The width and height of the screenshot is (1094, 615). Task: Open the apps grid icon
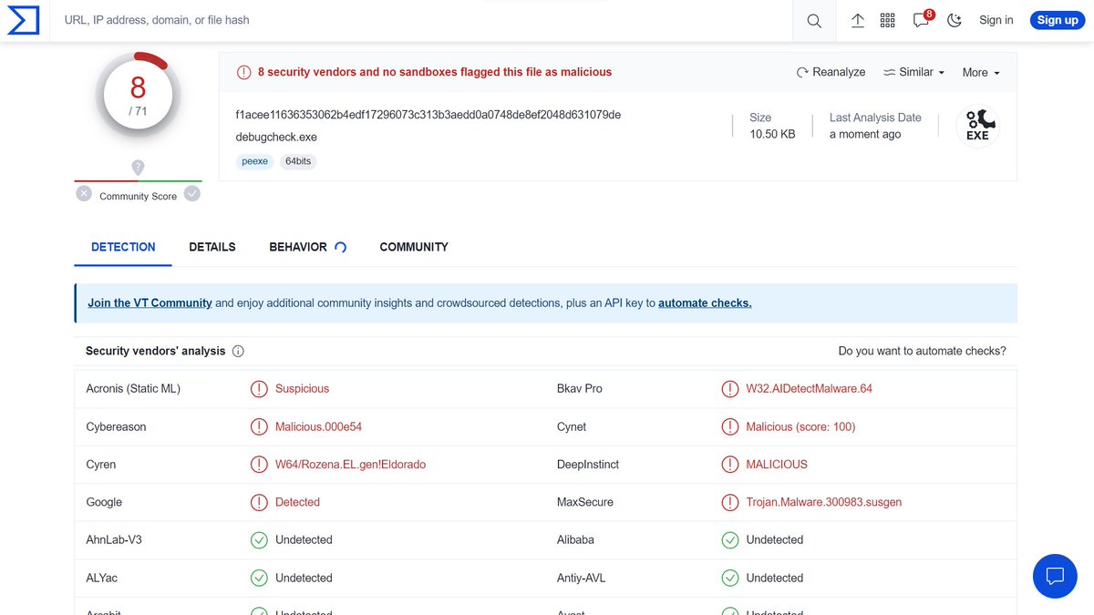pyautogui.click(x=888, y=20)
